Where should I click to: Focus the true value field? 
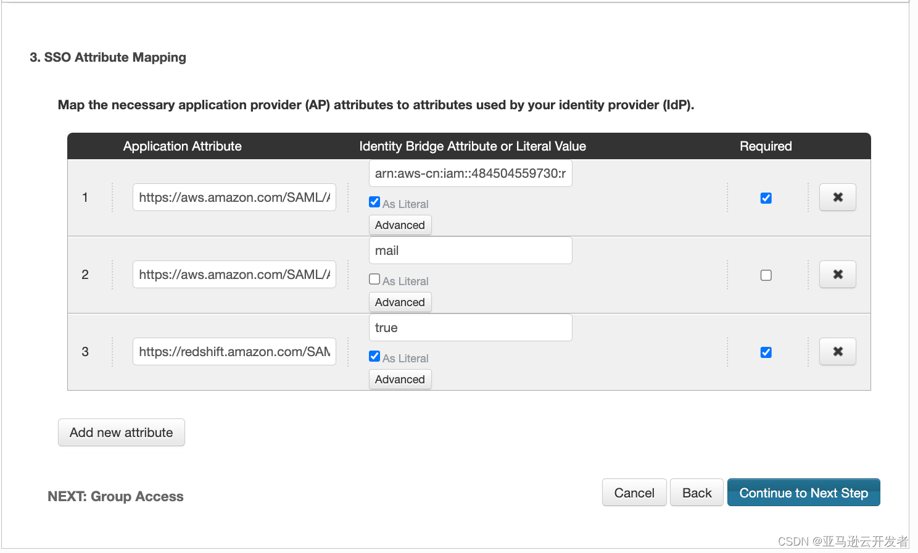470,328
